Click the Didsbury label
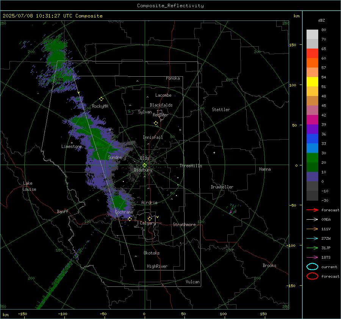The height and width of the screenshot is (319, 341). coord(143,170)
